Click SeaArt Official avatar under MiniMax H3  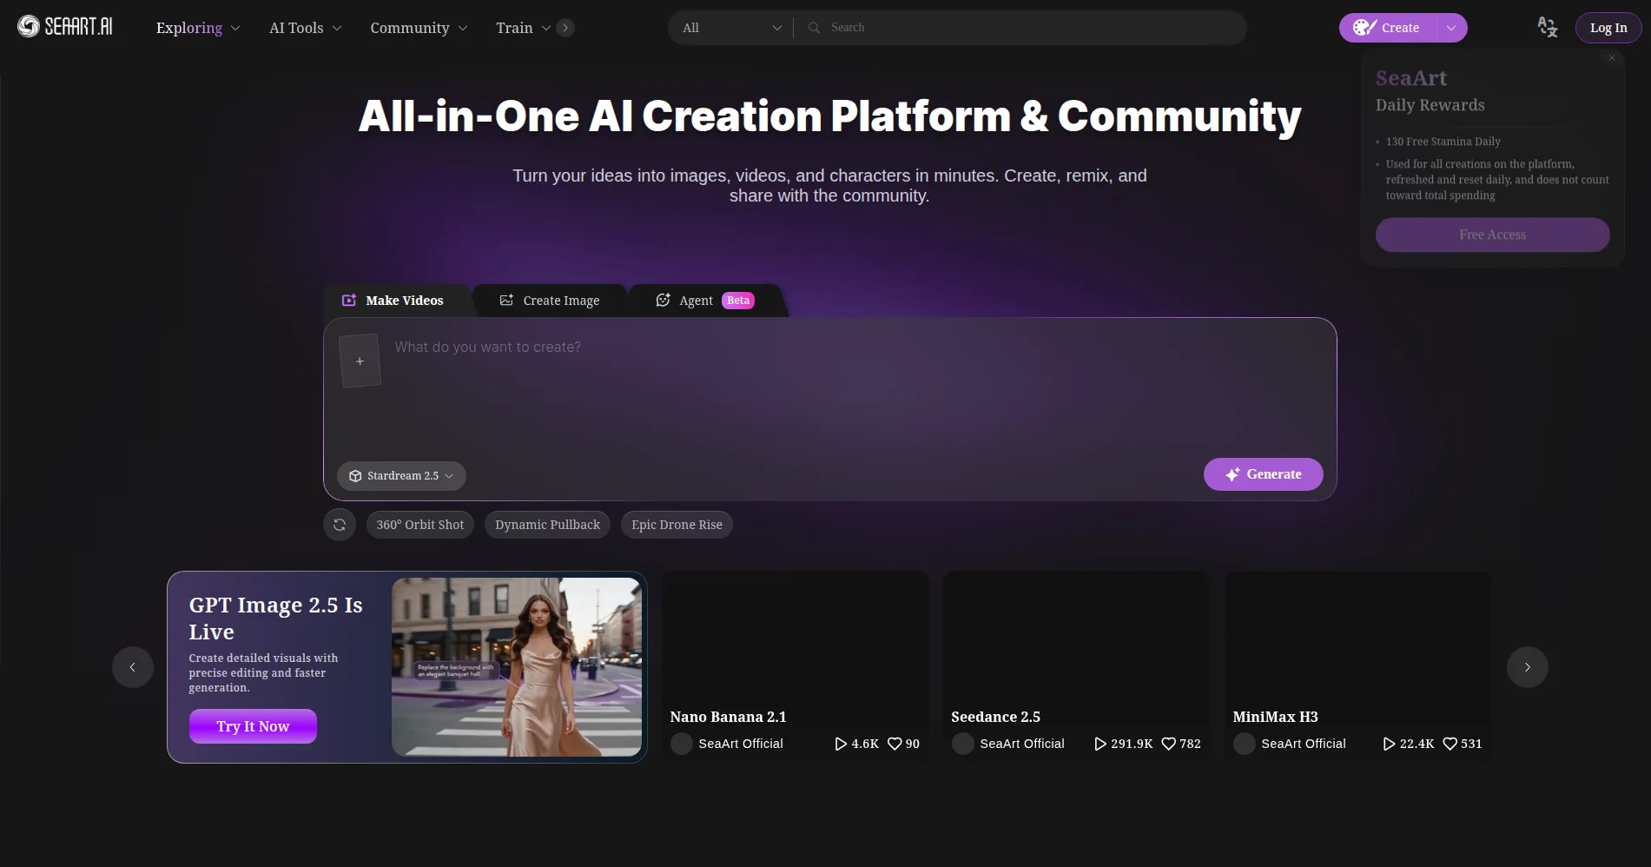tap(1245, 744)
